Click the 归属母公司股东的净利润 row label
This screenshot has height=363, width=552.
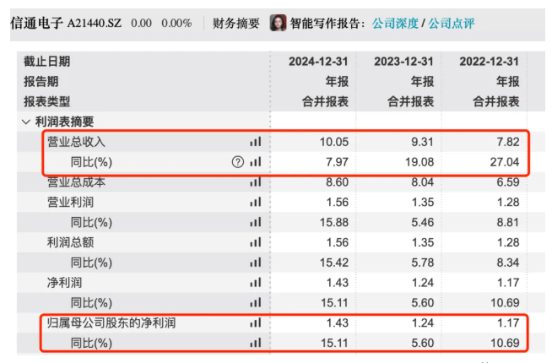coord(111,322)
